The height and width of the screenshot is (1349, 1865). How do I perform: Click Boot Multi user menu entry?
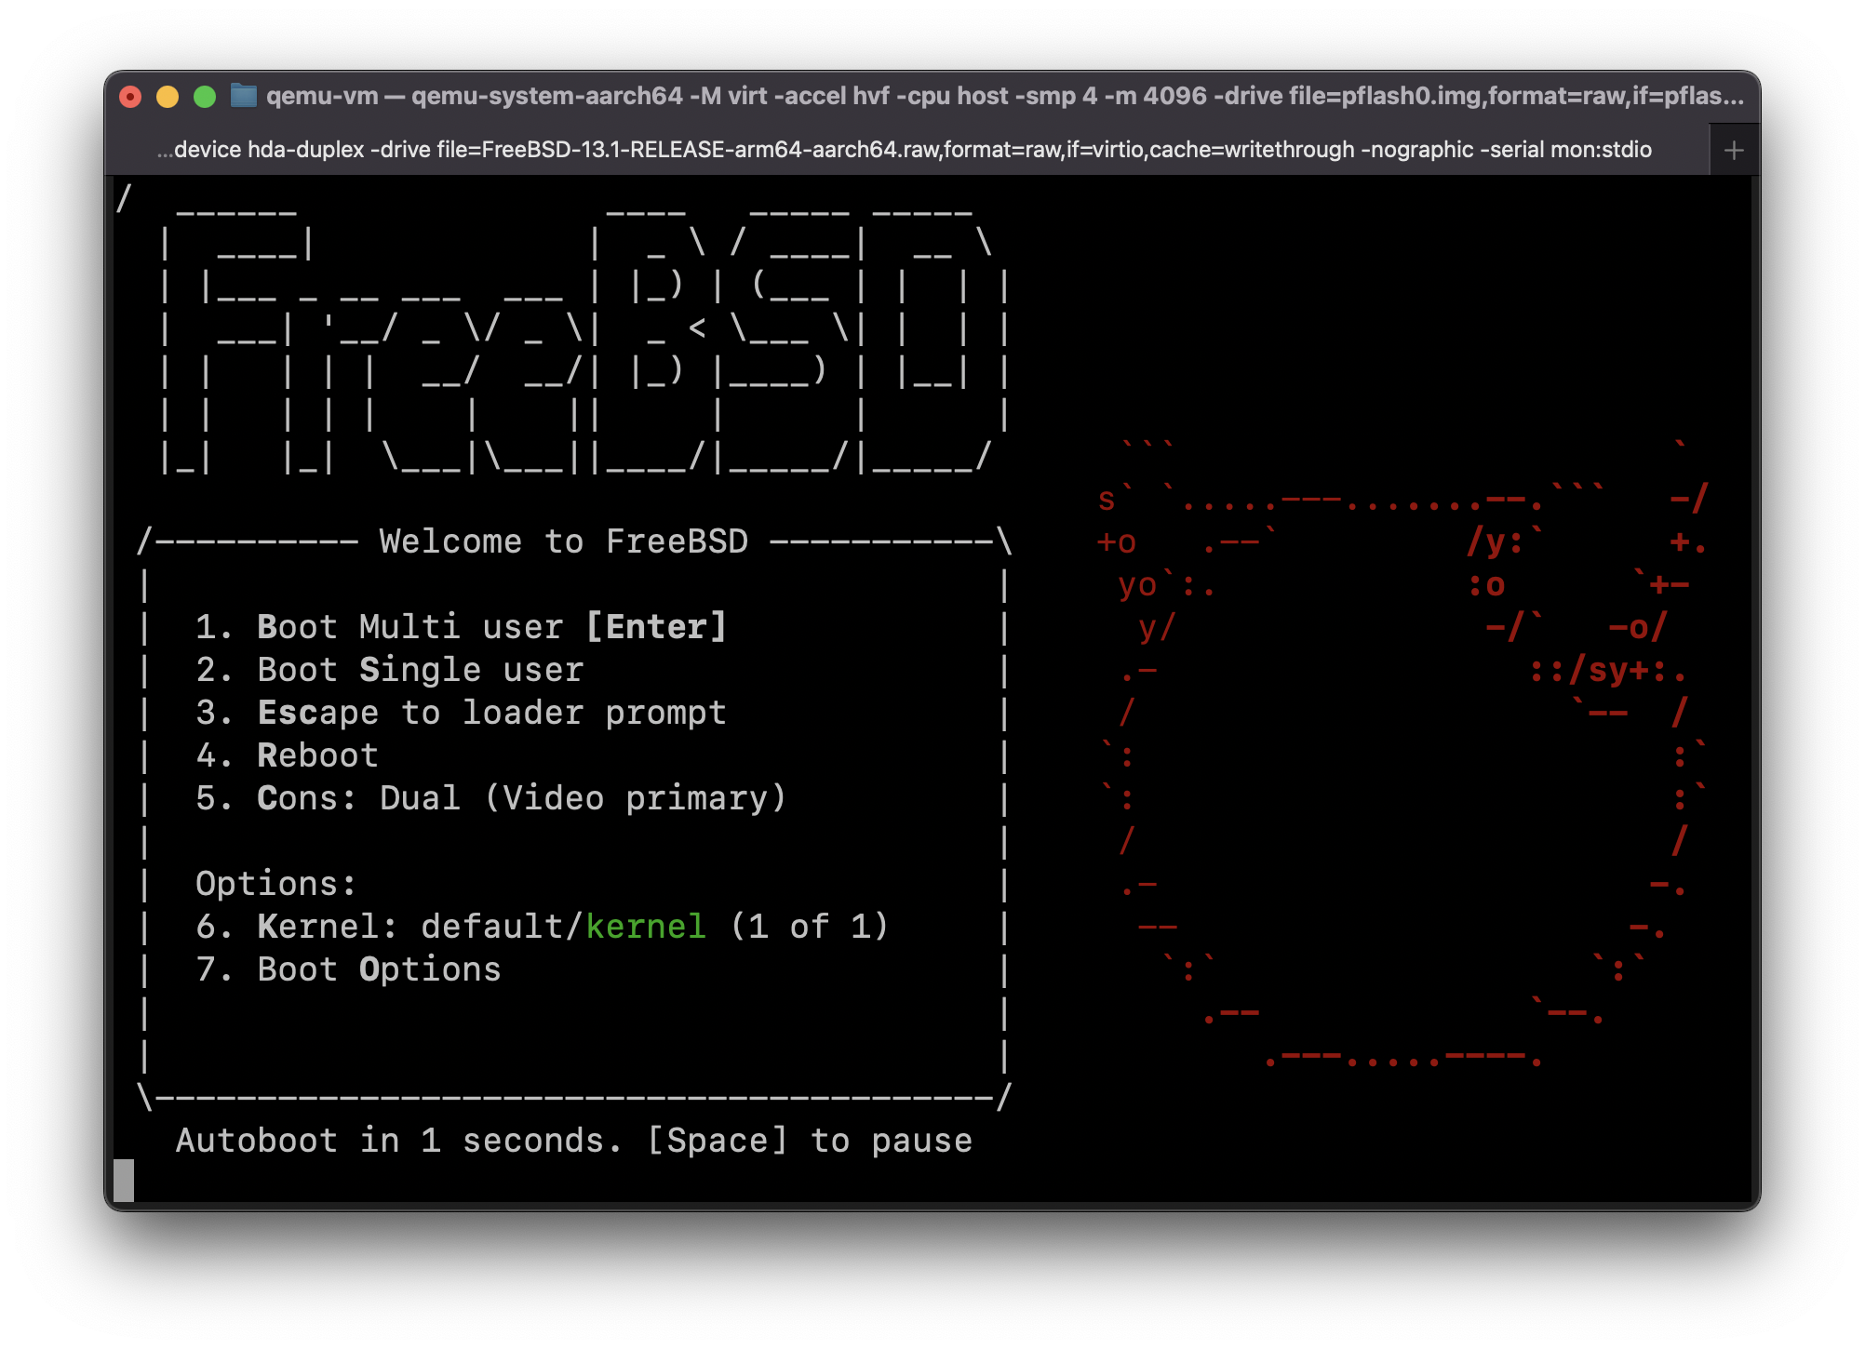coord(460,627)
